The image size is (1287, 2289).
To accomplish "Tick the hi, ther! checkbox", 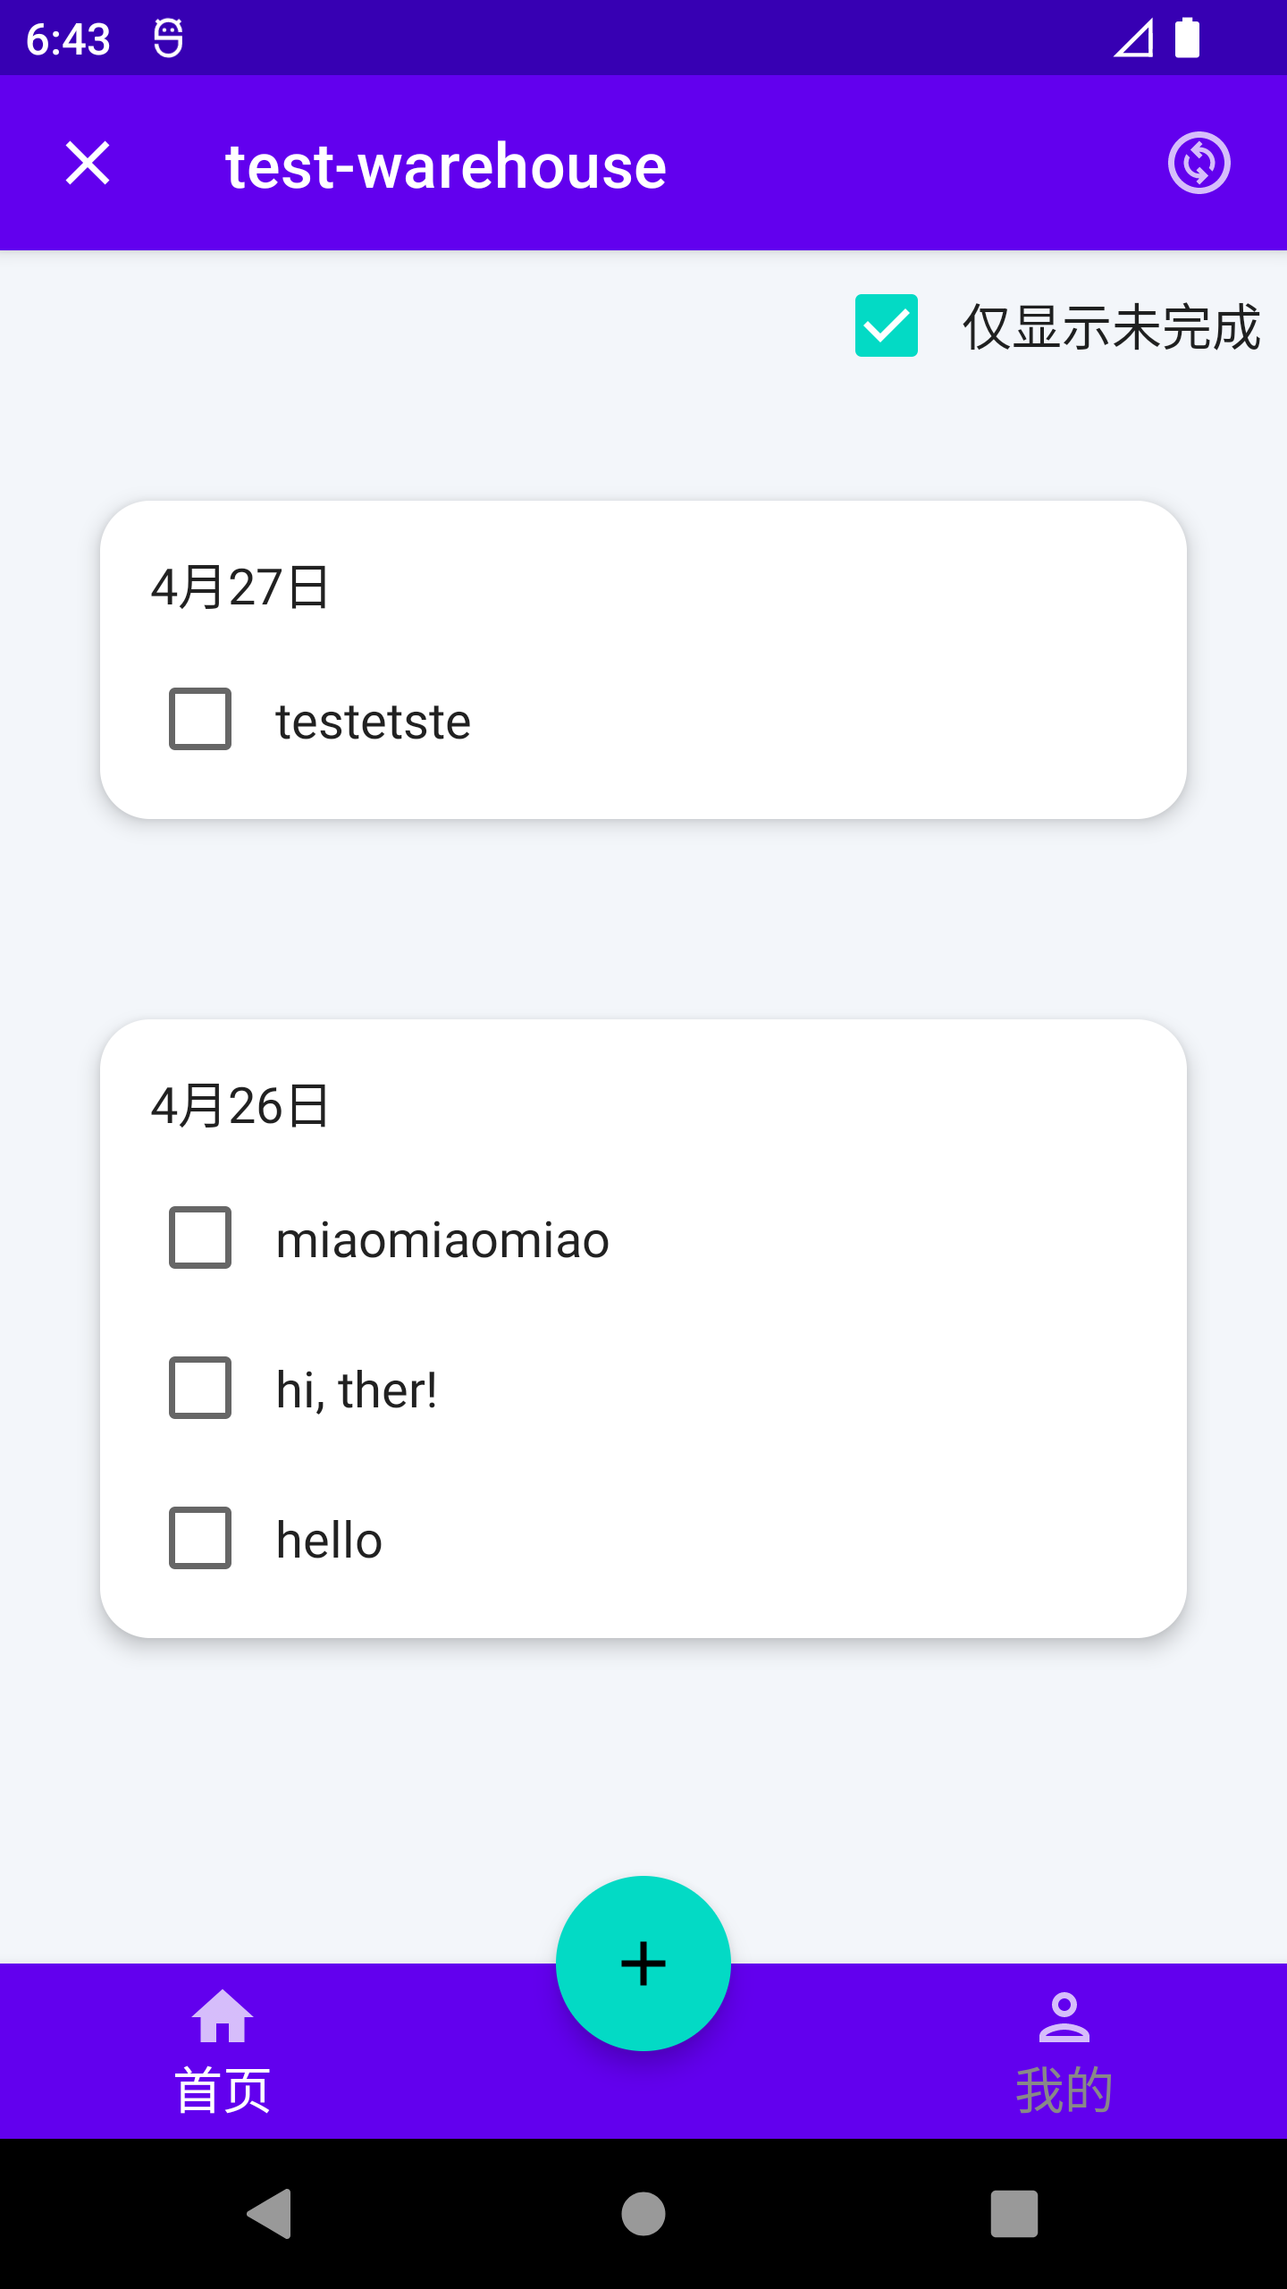I will pyautogui.click(x=200, y=1388).
